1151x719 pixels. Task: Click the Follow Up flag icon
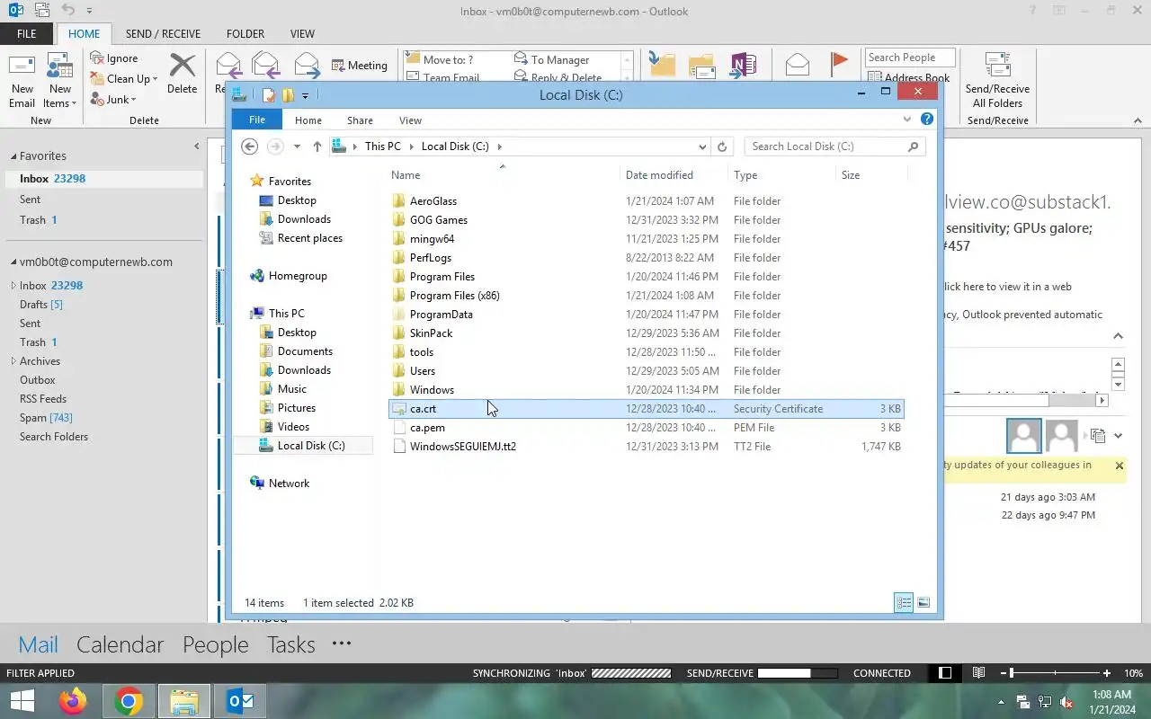[x=839, y=63]
